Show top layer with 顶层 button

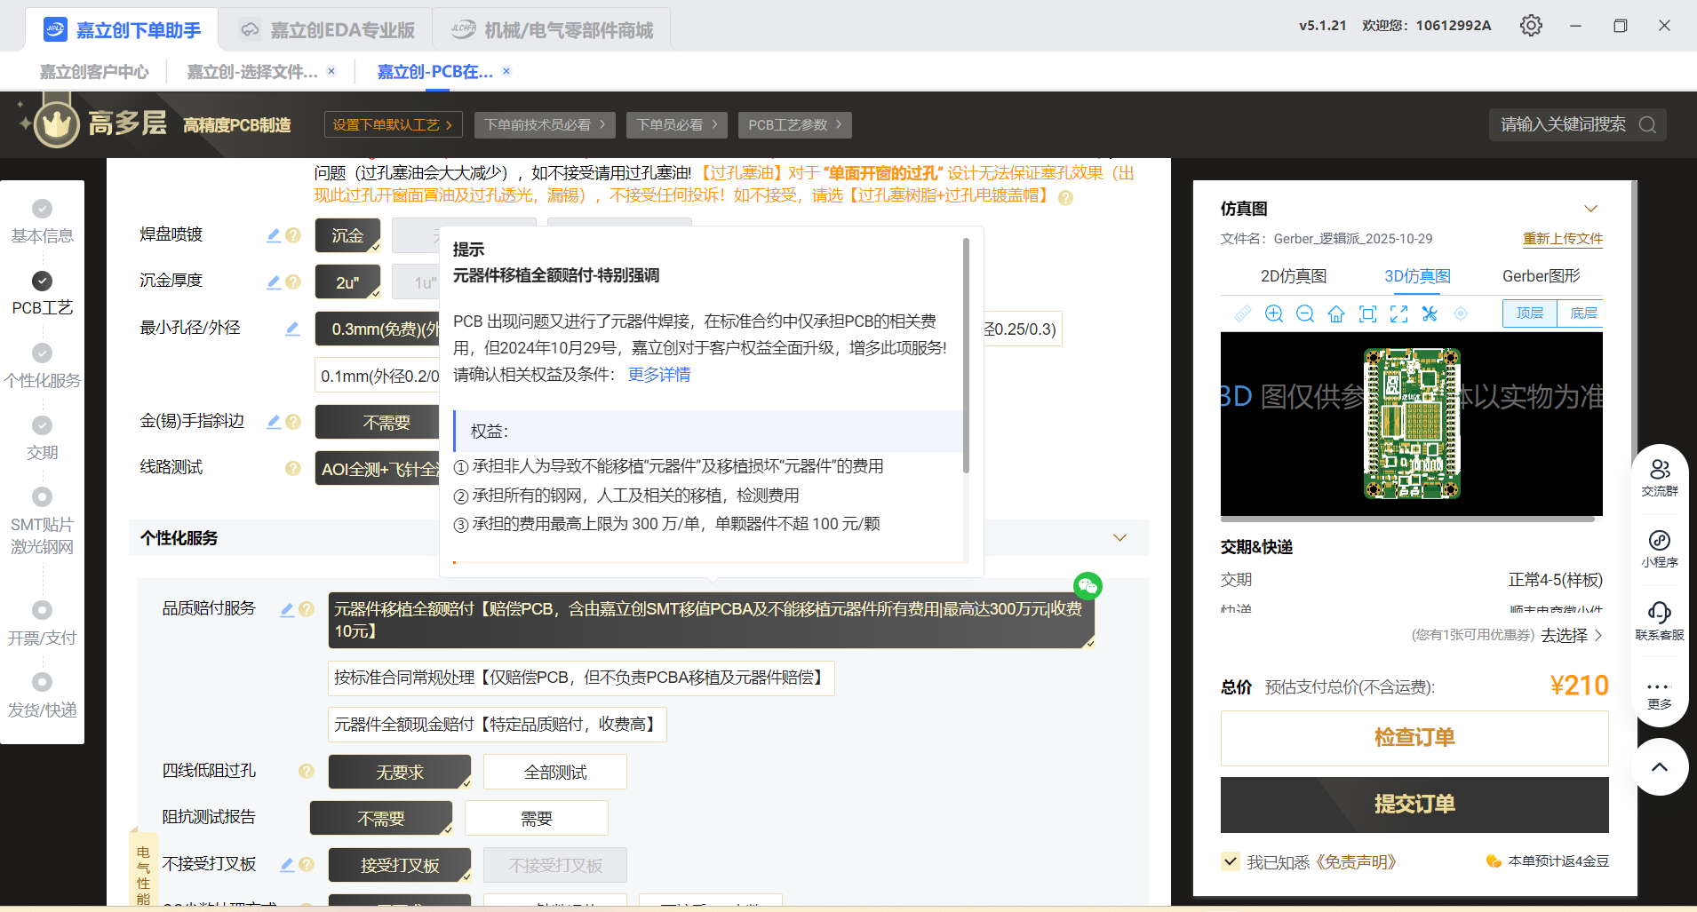click(x=1530, y=313)
